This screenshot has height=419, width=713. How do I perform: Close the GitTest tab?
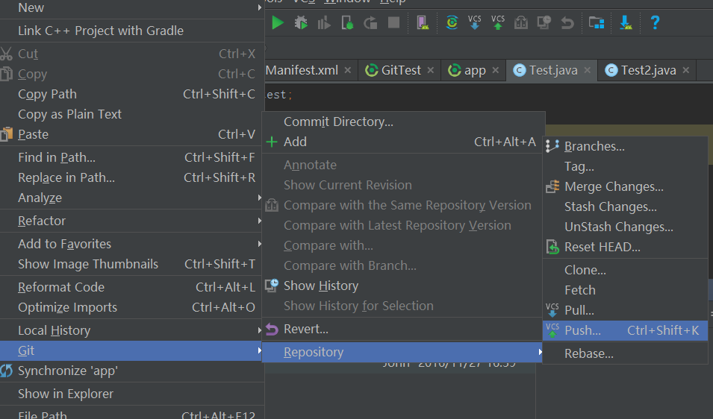[x=431, y=70]
